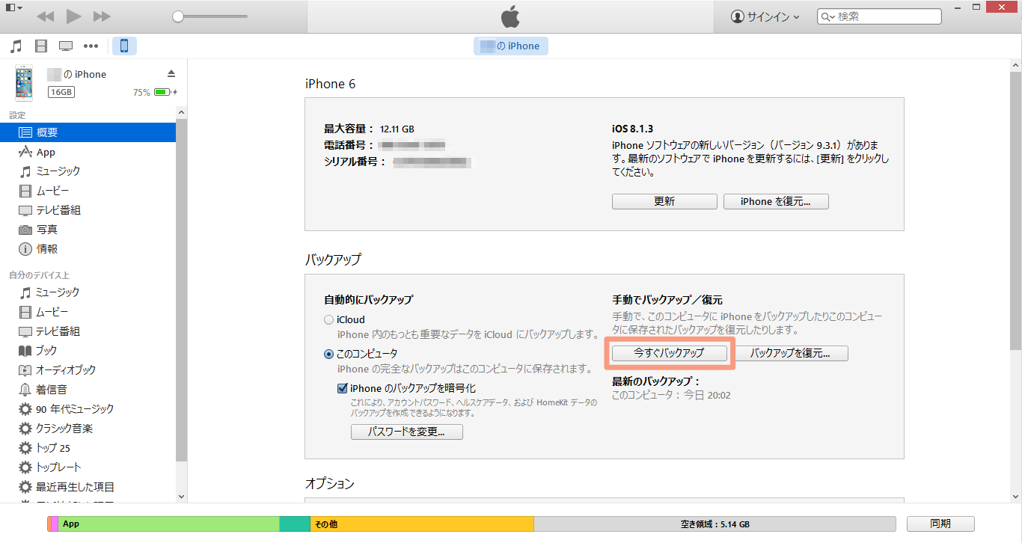Switch to TV shows monitor icon
The height and width of the screenshot is (543, 1022).
[66, 46]
